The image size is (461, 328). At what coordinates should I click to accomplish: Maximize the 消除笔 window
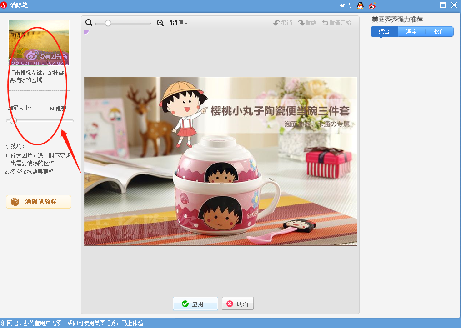442,5
